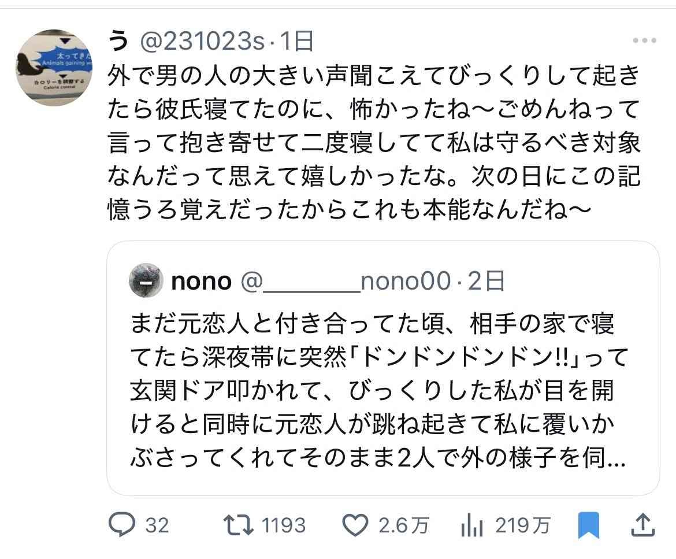676x559 pixels.
Task: Click the 2.6万 likes count
Action: click(x=404, y=525)
